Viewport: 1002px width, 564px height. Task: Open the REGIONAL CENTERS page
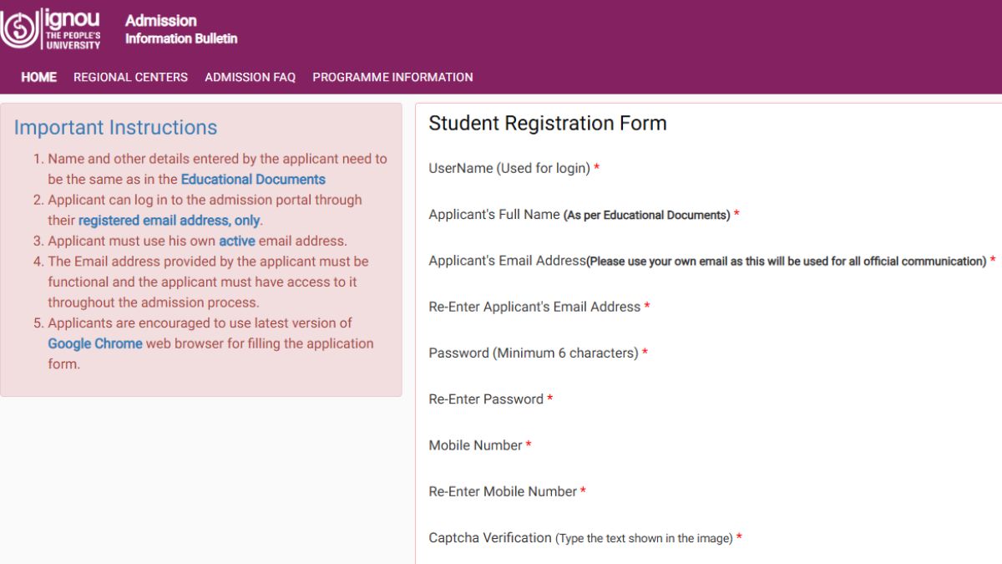coord(130,77)
